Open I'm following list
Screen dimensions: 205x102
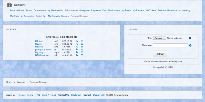tap(184, 10)
